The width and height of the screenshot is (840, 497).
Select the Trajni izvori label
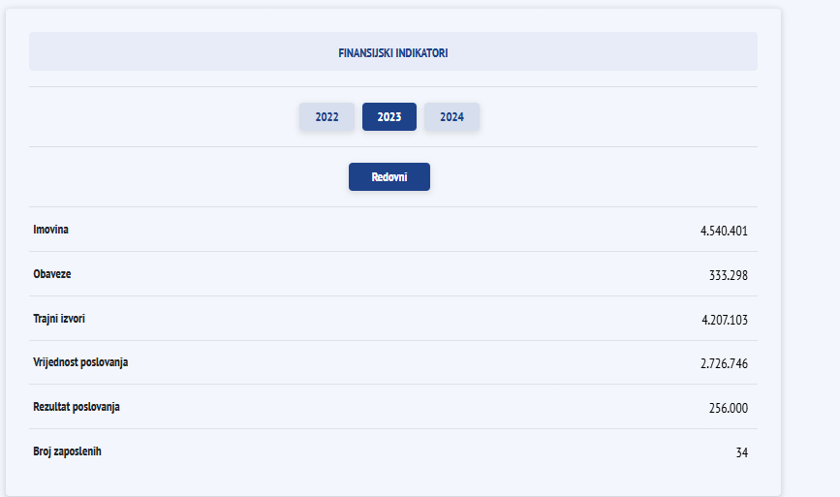pos(59,318)
